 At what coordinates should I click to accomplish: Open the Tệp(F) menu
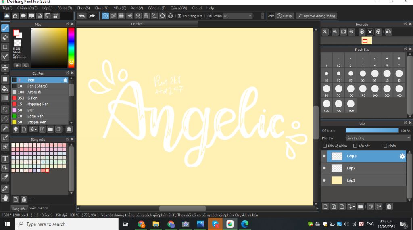[7, 8]
